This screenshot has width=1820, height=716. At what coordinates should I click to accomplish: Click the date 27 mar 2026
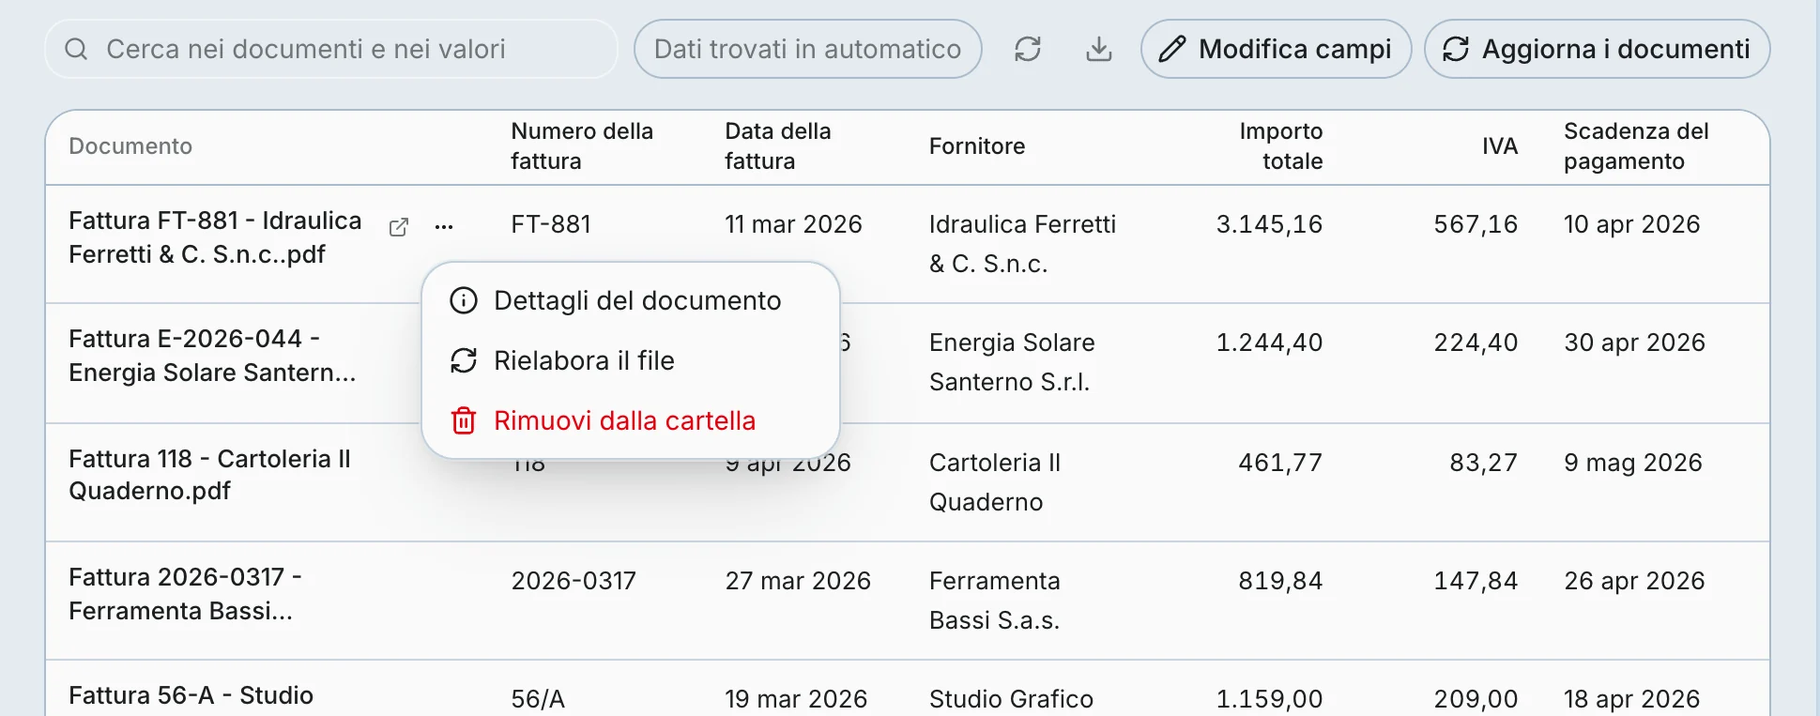coord(798,581)
